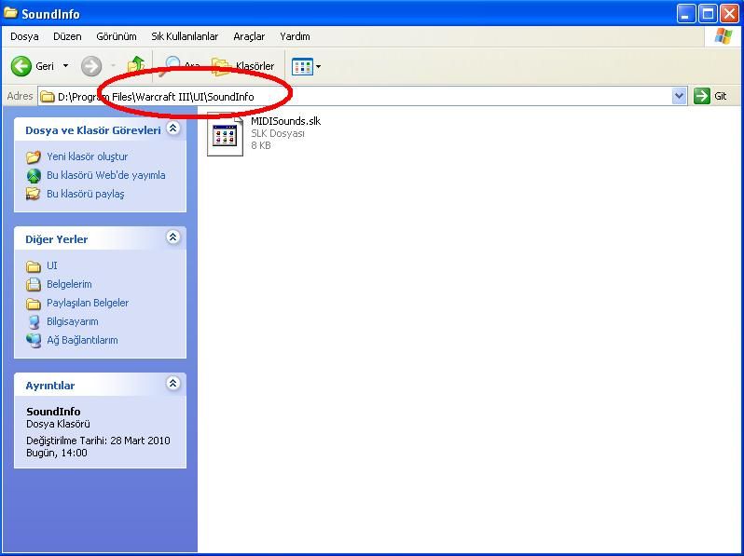Image resolution: width=744 pixels, height=556 pixels.
Task: Open the Klasörler folders pane
Action: click(x=242, y=66)
